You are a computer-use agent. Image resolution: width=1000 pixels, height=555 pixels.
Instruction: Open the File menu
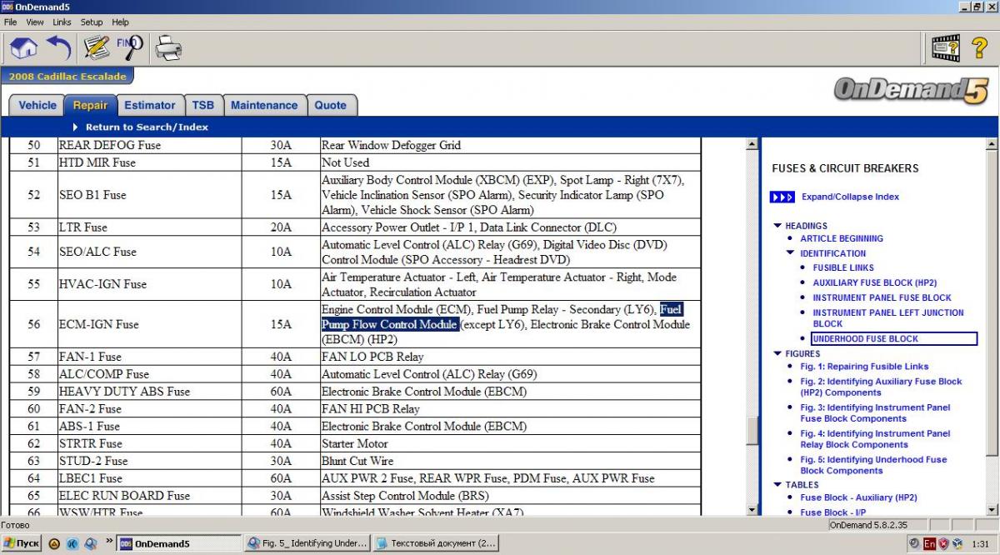click(x=11, y=22)
